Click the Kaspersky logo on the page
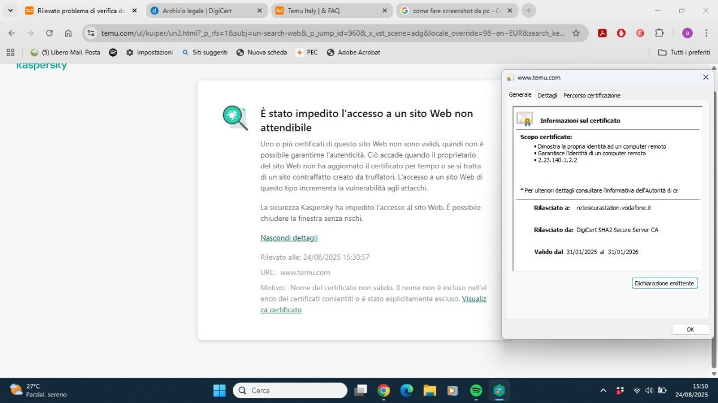The image size is (718, 403). pyautogui.click(x=41, y=66)
